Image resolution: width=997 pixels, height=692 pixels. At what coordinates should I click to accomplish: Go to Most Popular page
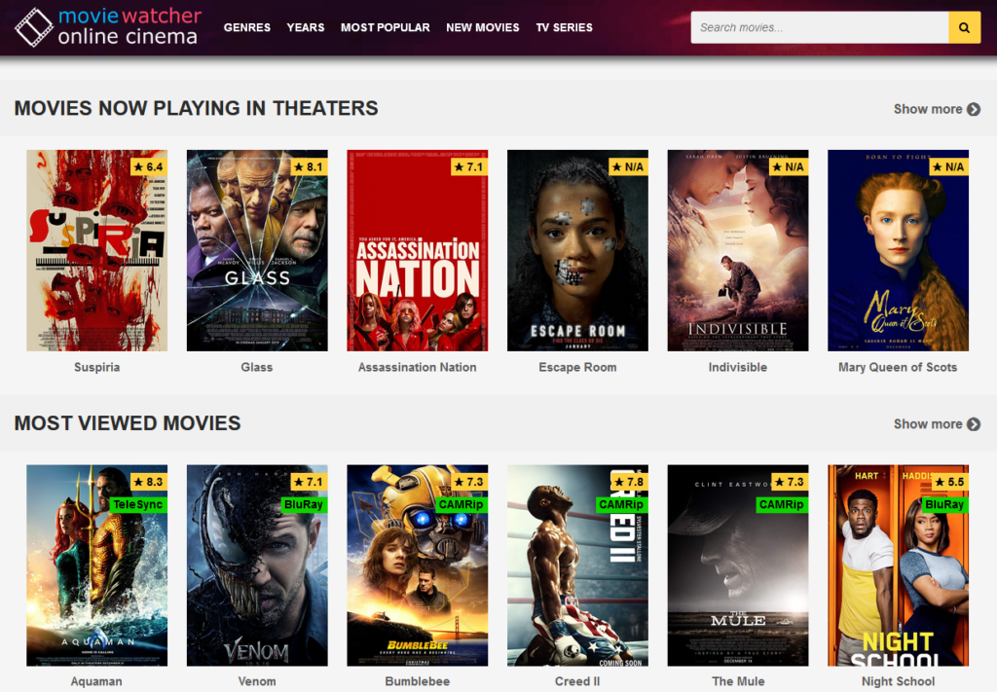coord(385,27)
